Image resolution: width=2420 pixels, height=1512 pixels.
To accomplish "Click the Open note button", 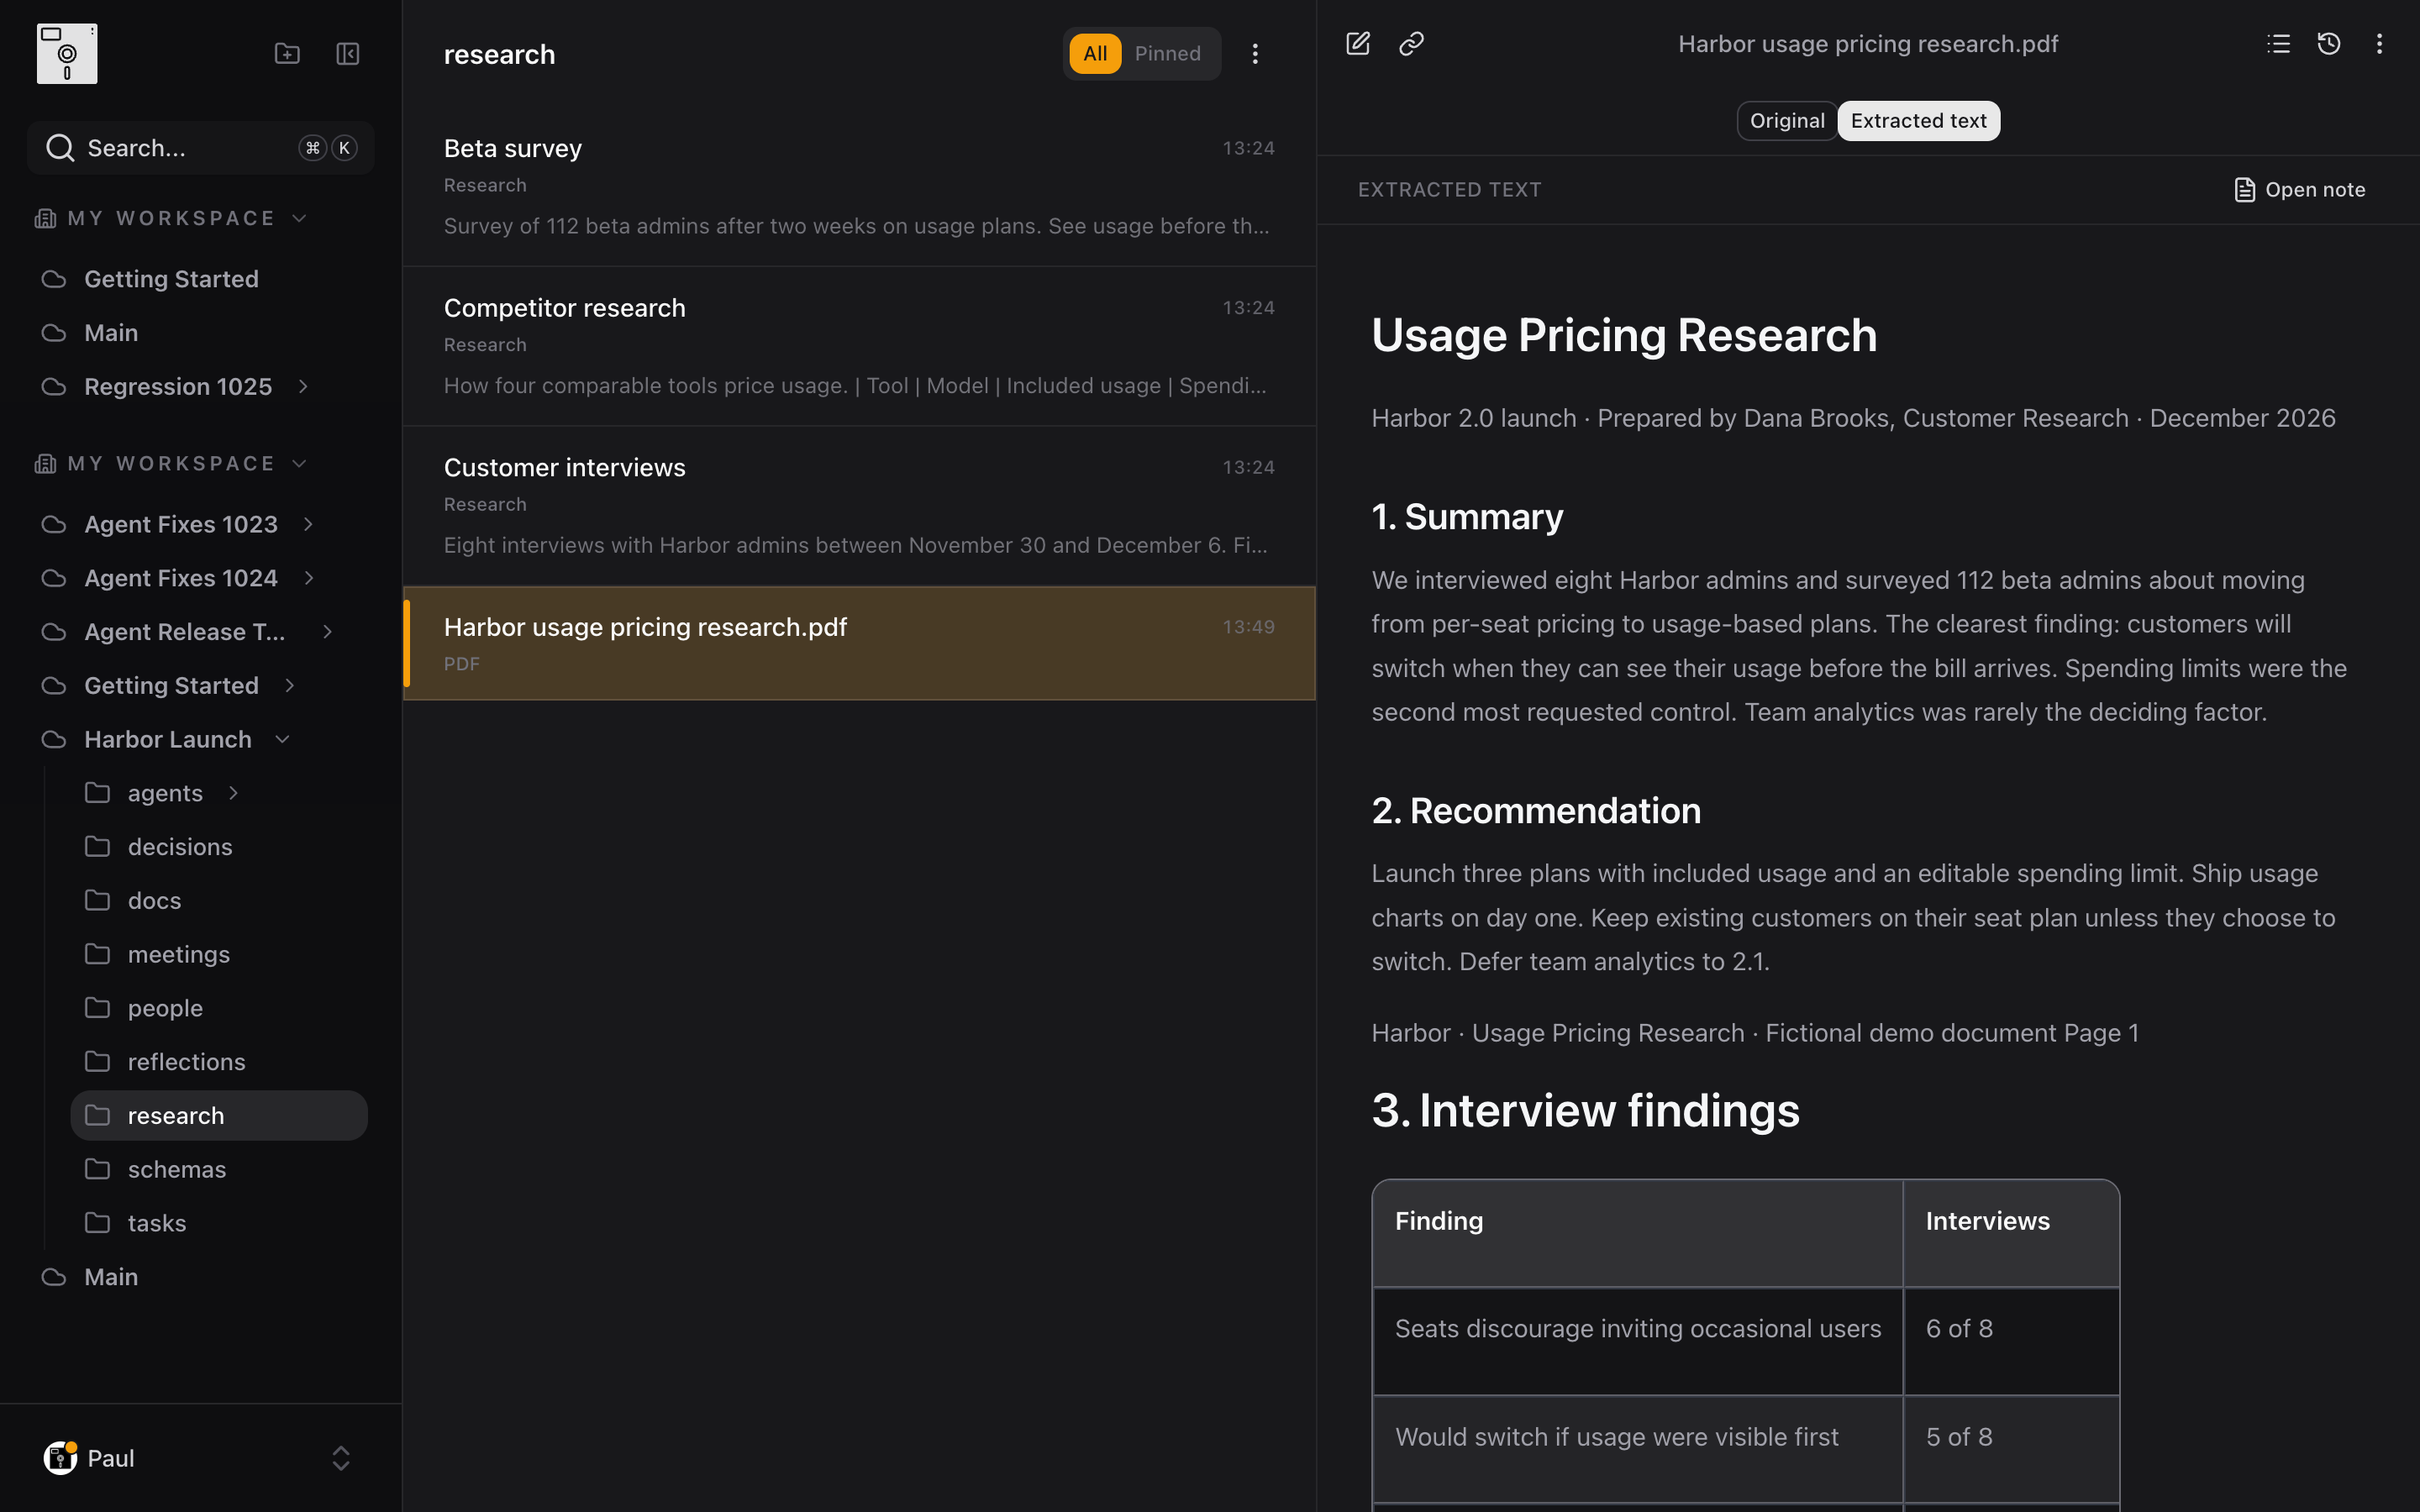I will coord(2300,190).
